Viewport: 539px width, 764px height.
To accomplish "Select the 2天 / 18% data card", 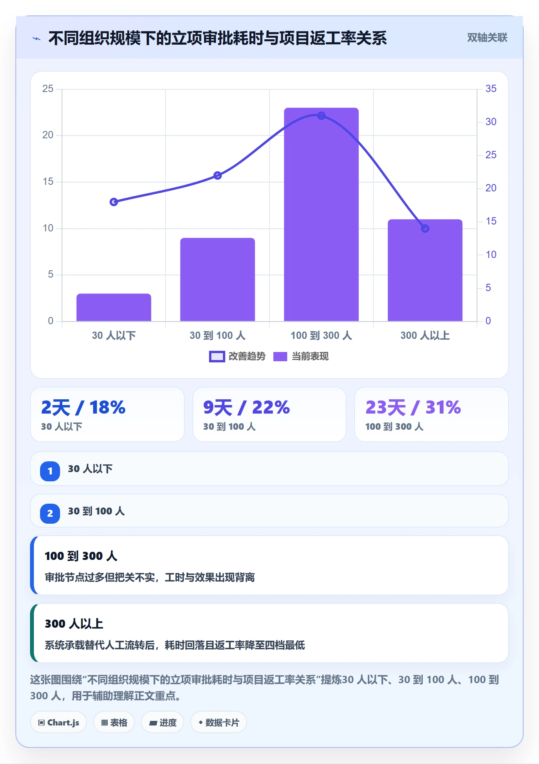I will (x=107, y=414).
